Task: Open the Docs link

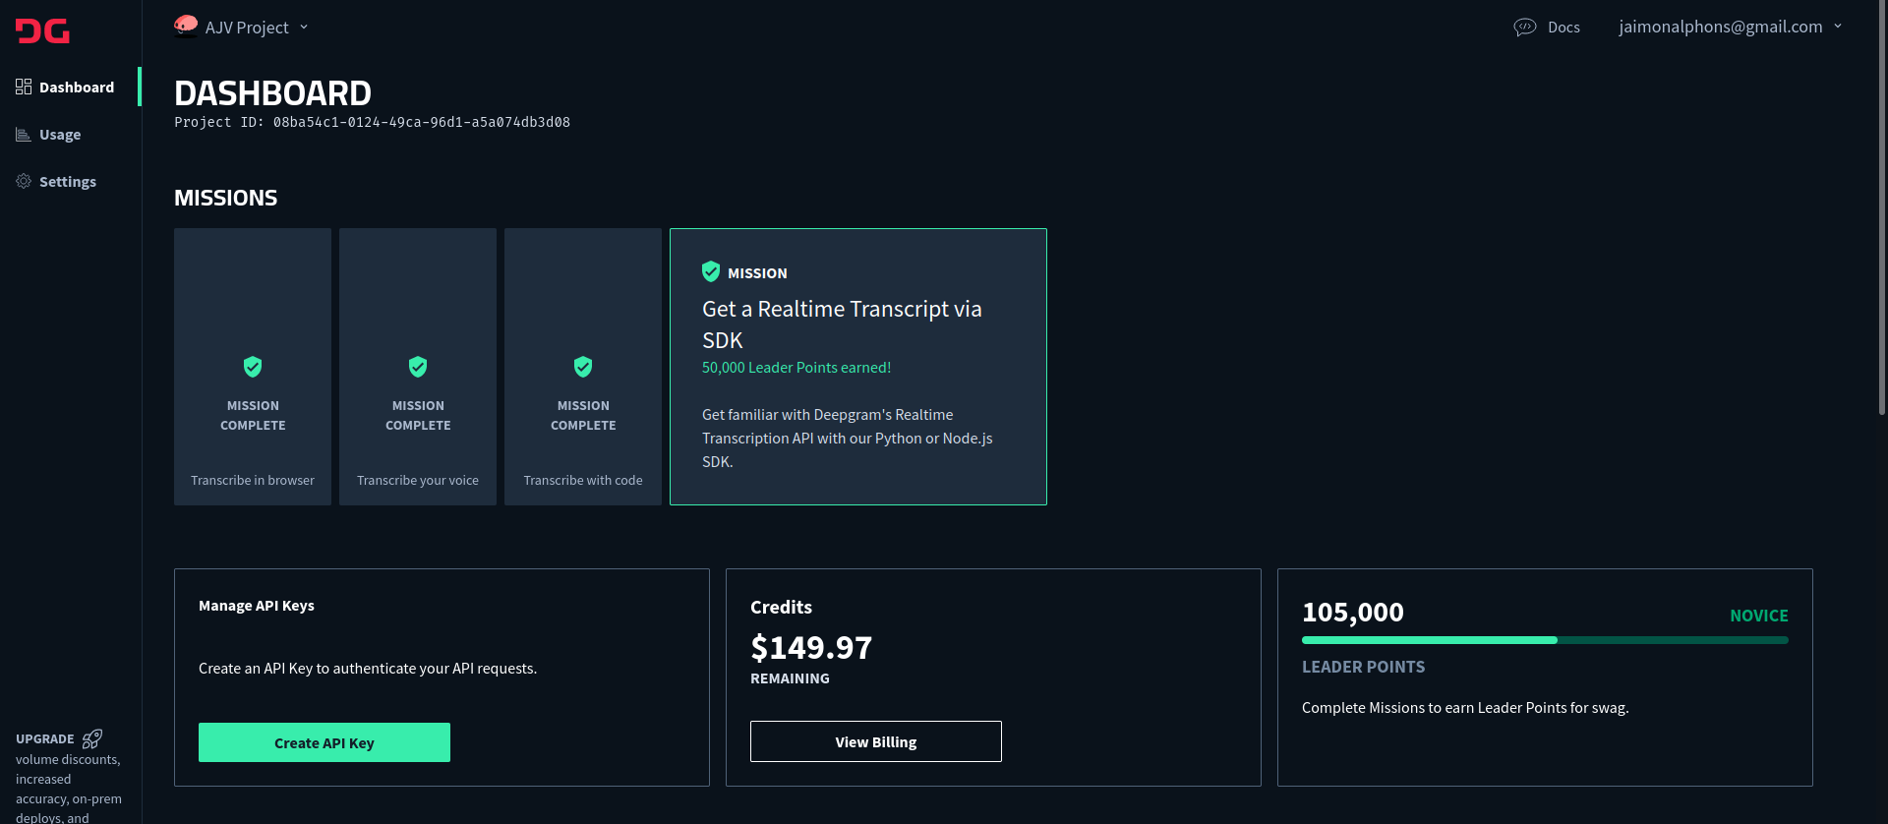Action: pos(1563,28)
